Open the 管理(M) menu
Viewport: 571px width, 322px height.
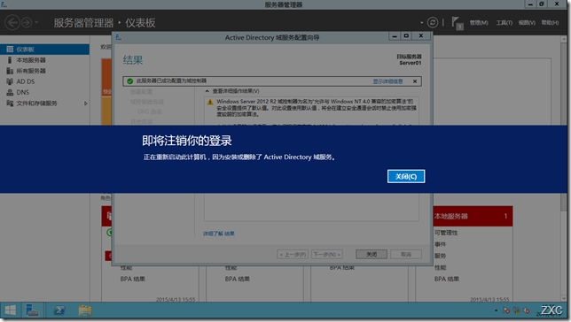(x=479, y=22)
